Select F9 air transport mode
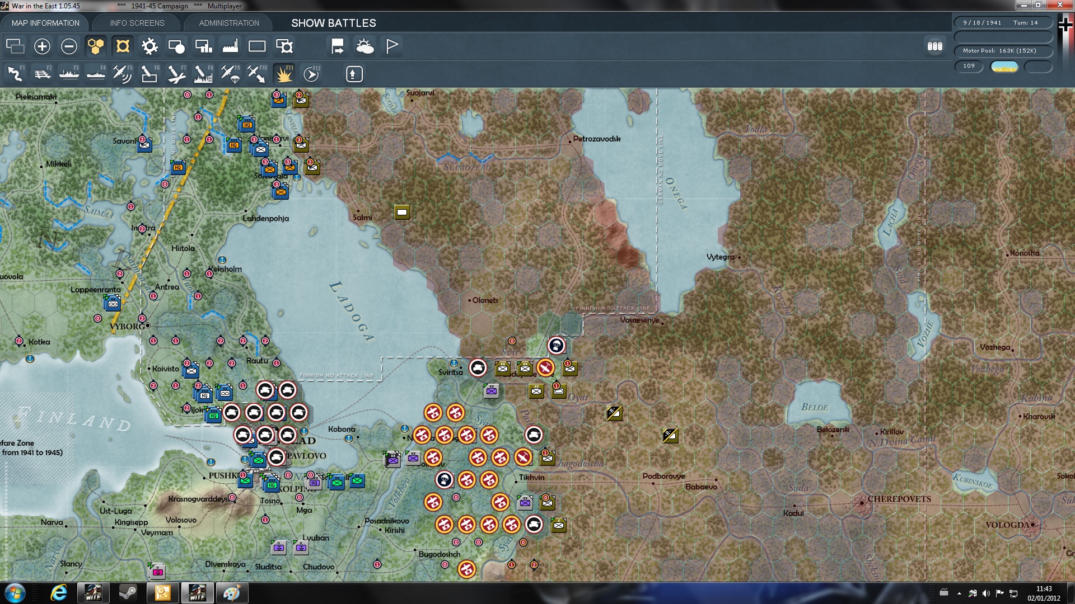Image resolution: width=1075 pixels, height=604 pixels. pos(230,74)
